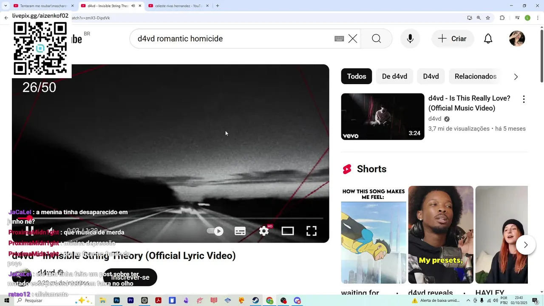Click the magnifier search button

[377, 39]
